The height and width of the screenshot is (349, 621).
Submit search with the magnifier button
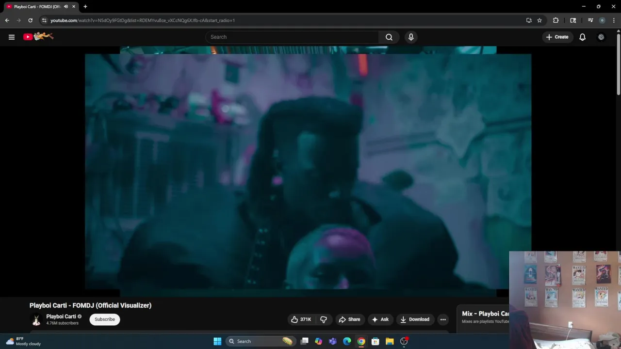click(x=389, y=37)
